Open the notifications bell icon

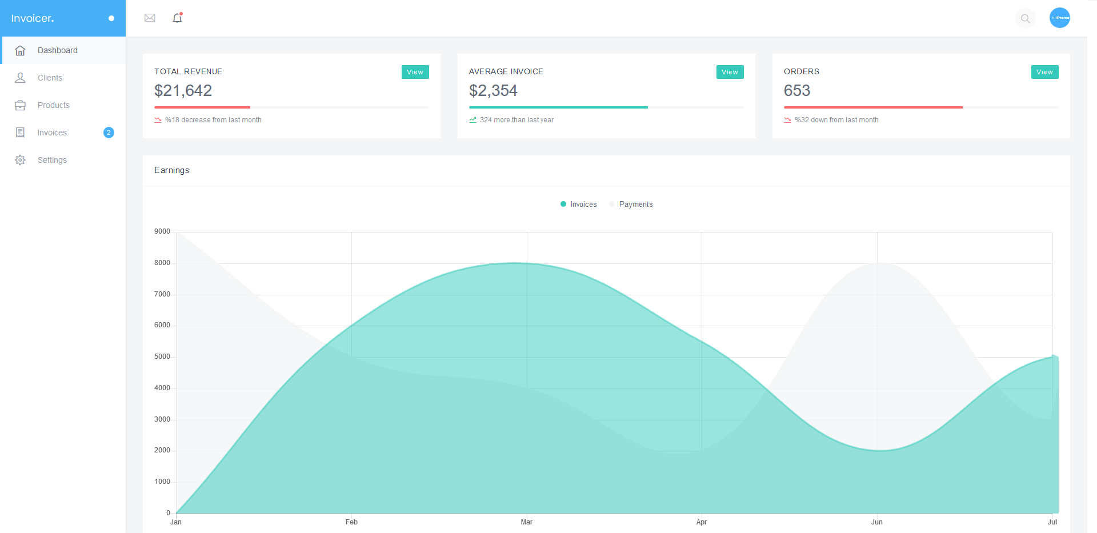click(177, 18)
